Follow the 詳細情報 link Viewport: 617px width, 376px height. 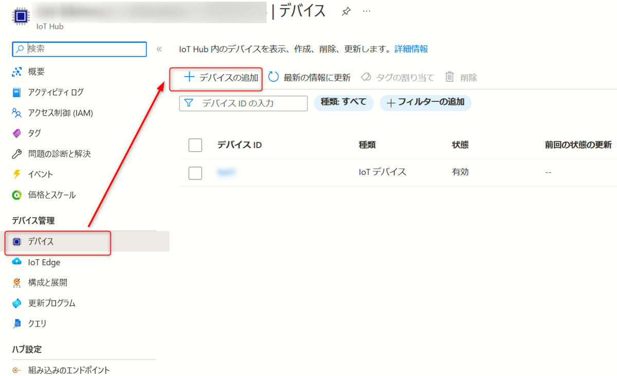click(x=411, y=49)
